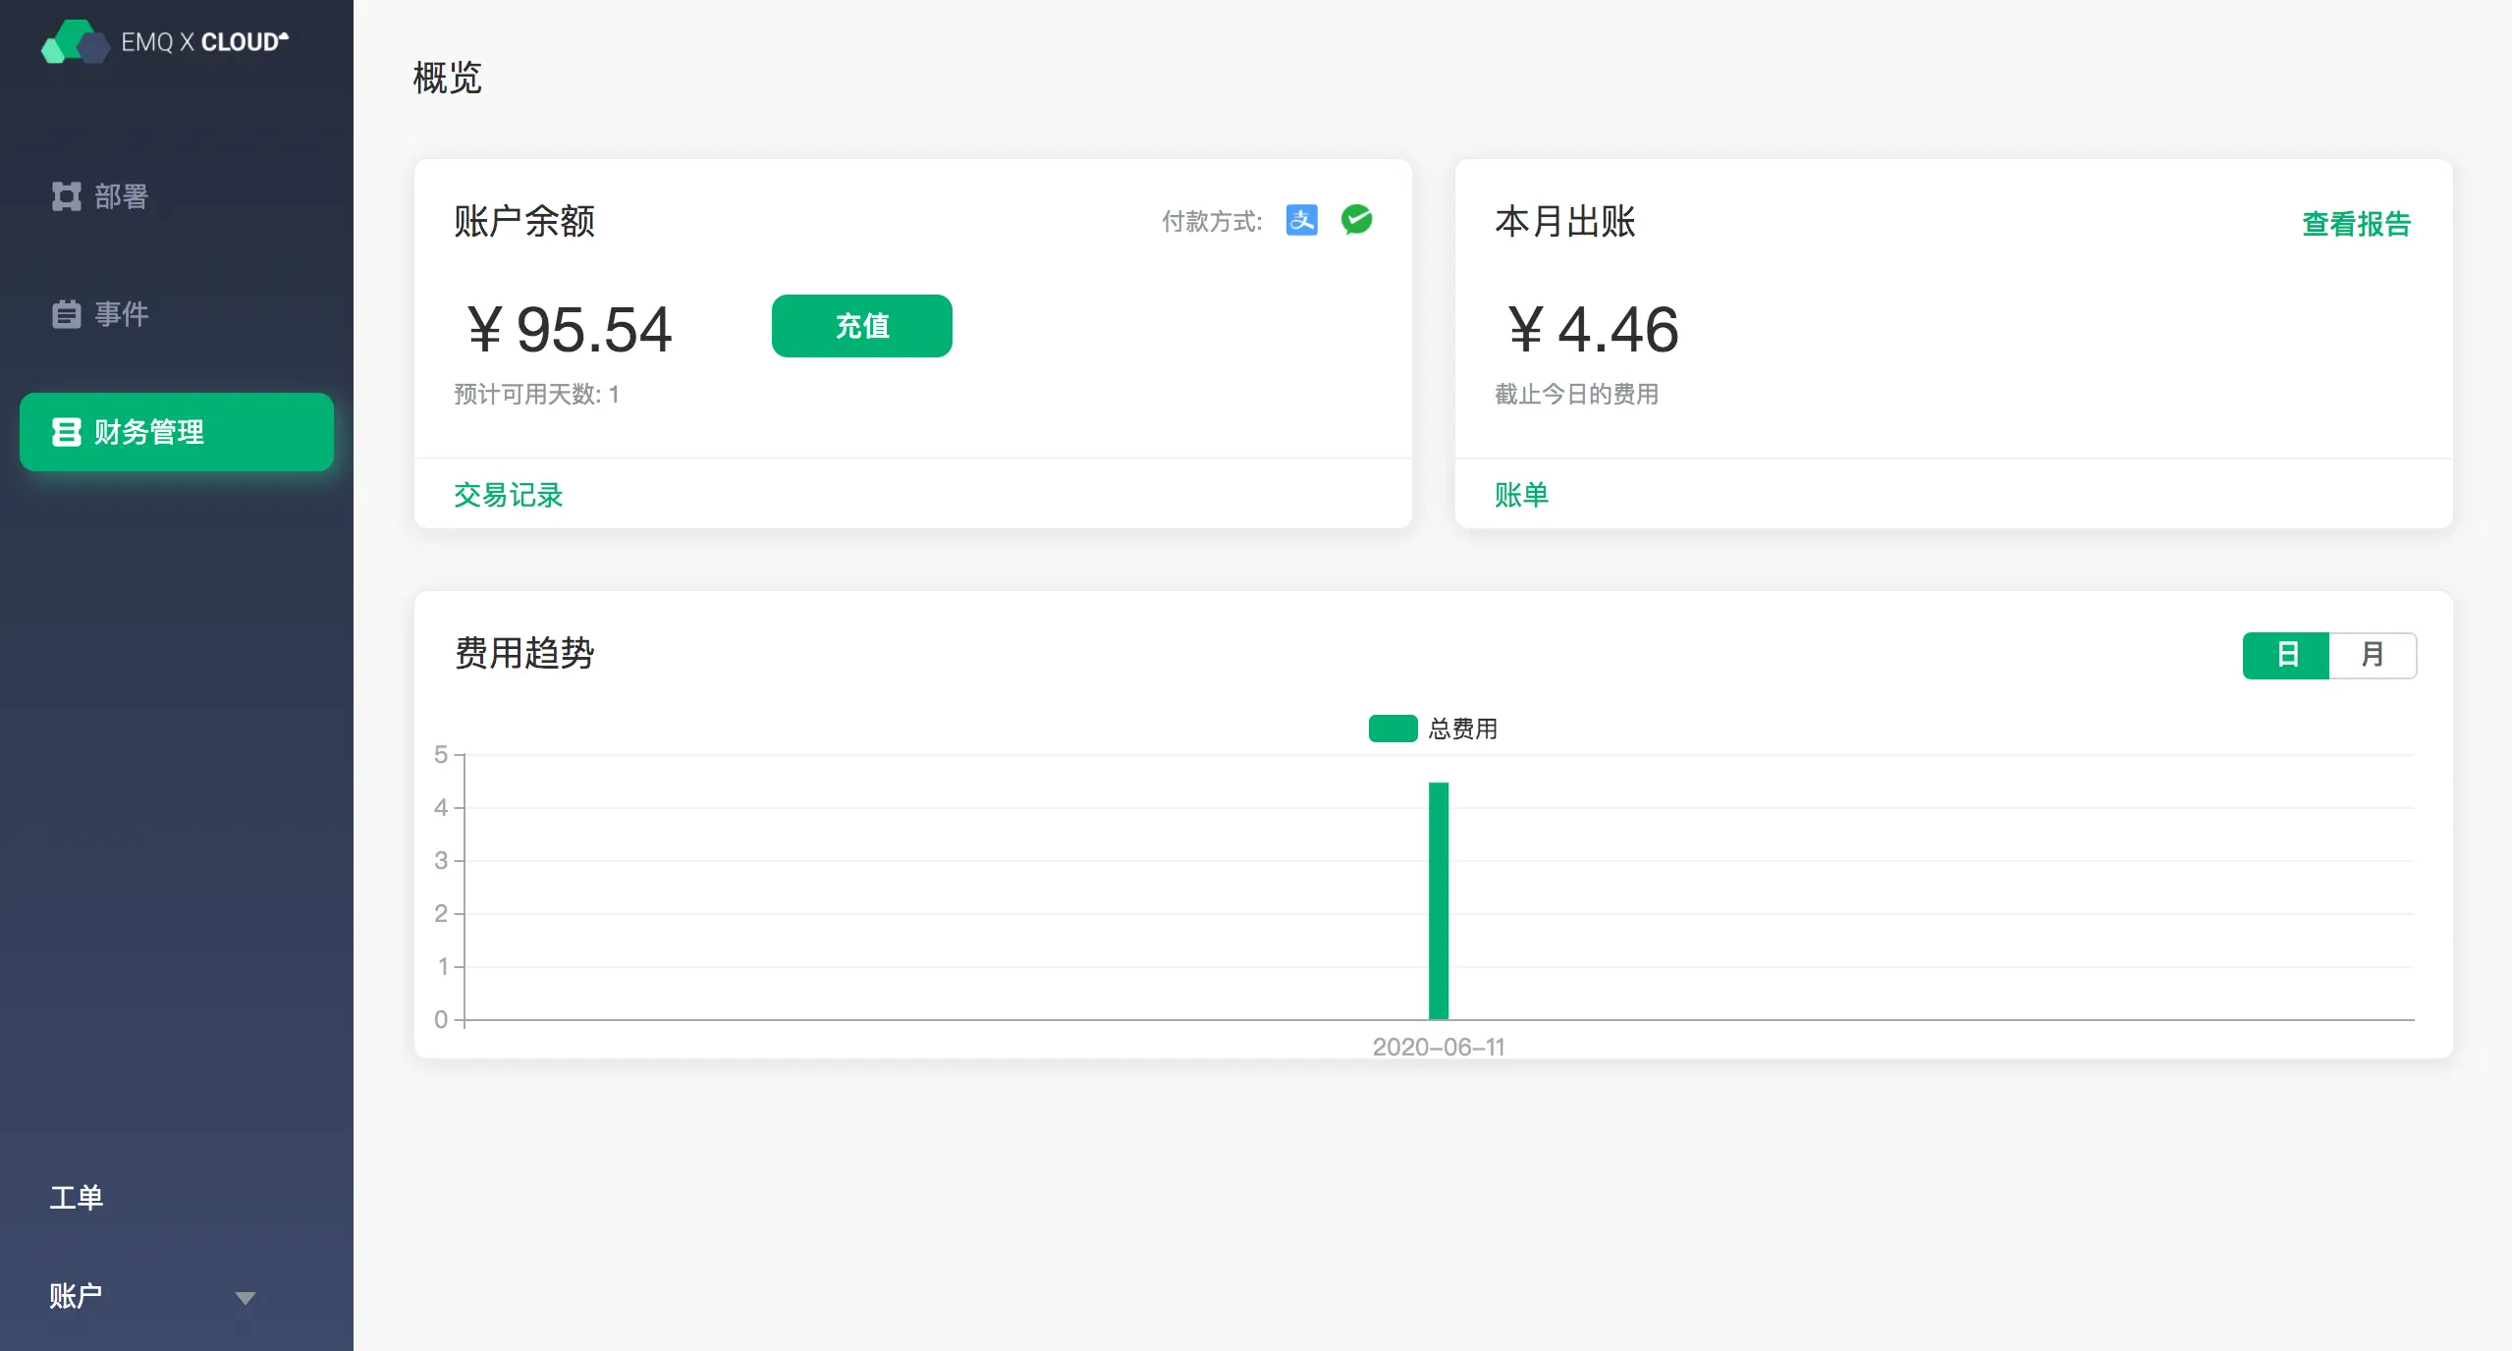Select the WeChat Pay green icon

(x=1356, y=220)
